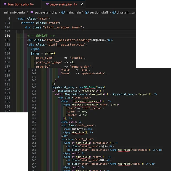Expand chevron after main.main breadcrumb
The width and height of the screenshot is (171, 171).
point(83,12)
